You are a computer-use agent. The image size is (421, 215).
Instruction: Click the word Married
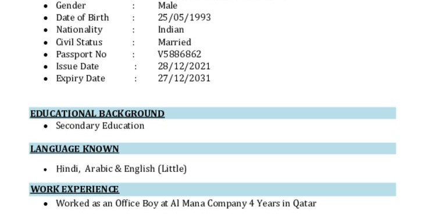click(174, 42)
